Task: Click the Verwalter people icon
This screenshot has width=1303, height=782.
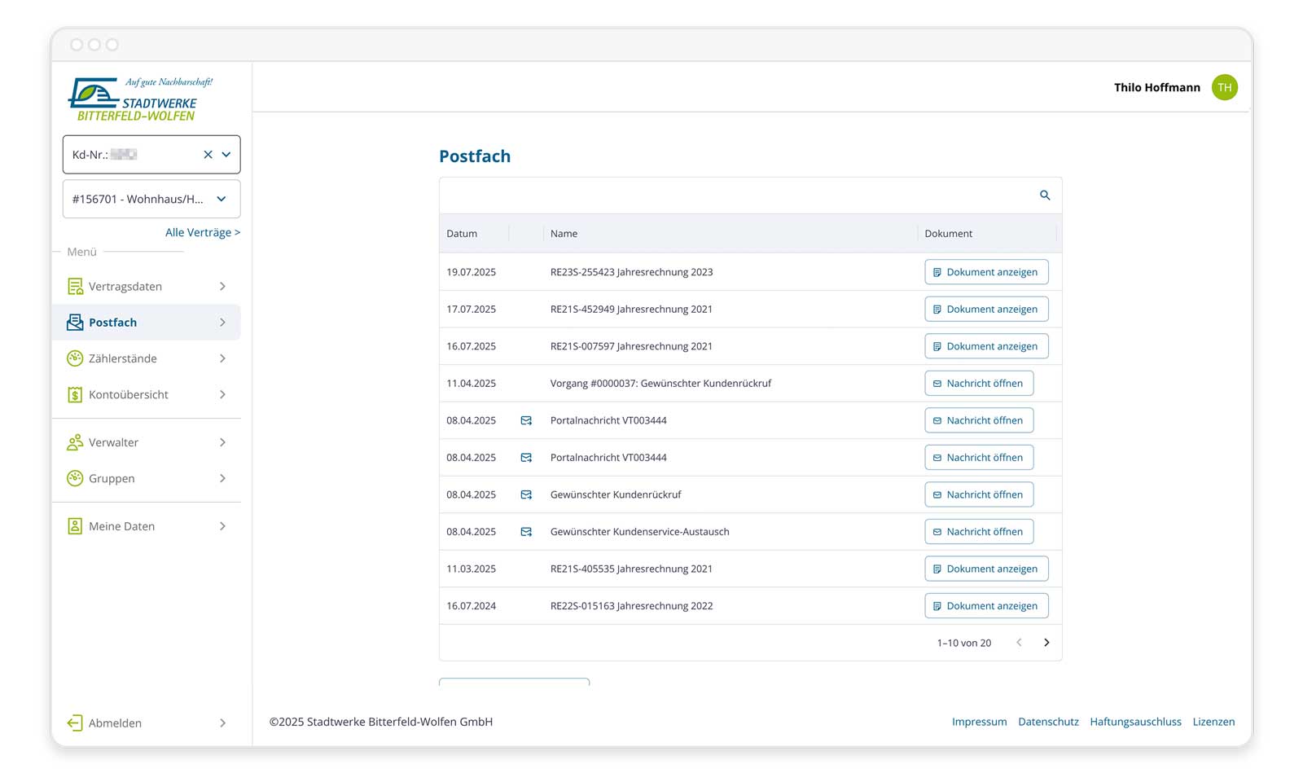Action: click(x=75, y=442)
